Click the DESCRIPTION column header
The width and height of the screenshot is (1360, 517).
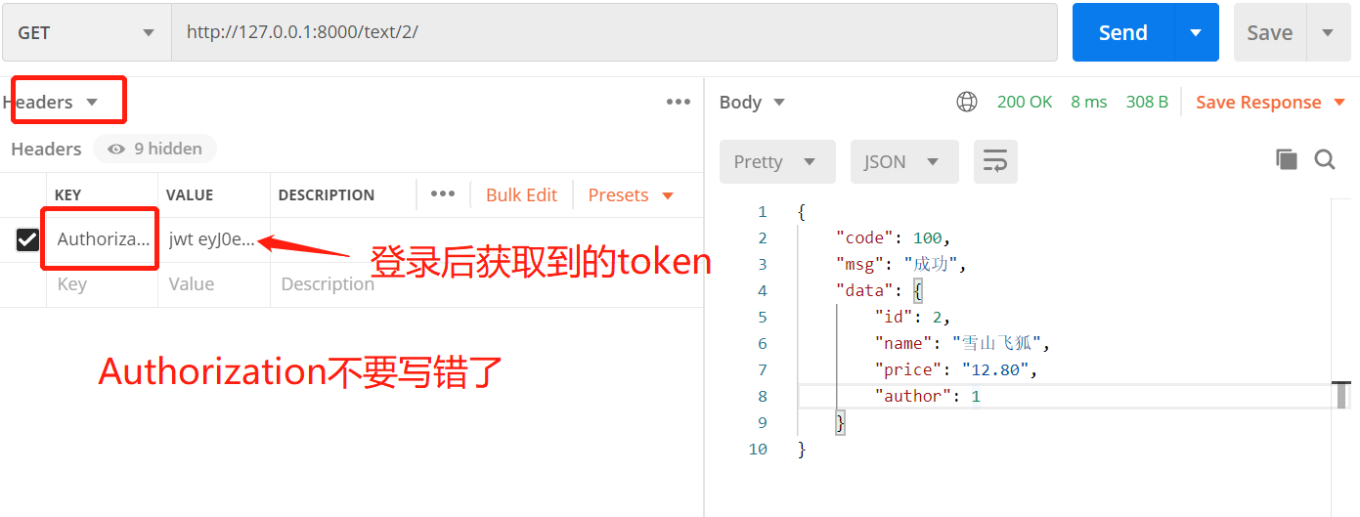pyautogui.click(x=327, y=194)
